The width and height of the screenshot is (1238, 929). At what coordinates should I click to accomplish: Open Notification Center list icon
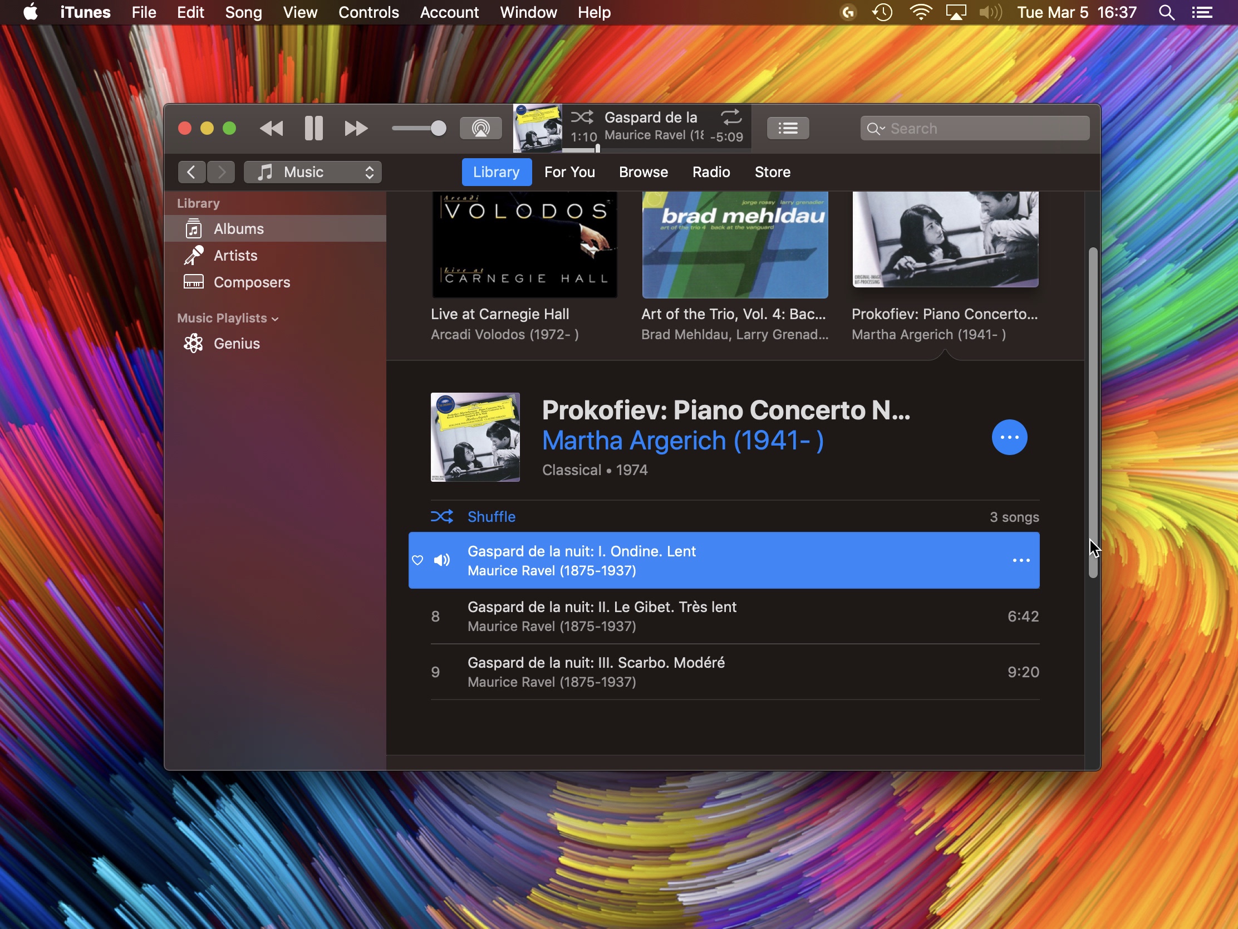click(x=1202, y=12)
